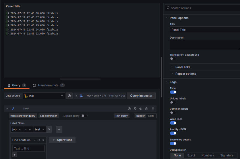Open the loki data source dropdown
The width and height of the screenshot is (240, 159).
pyautogui.click(x=44, y=96)
